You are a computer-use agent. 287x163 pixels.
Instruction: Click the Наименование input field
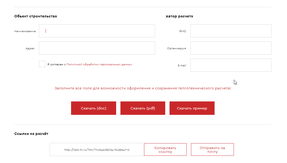(x=97, y=31)
